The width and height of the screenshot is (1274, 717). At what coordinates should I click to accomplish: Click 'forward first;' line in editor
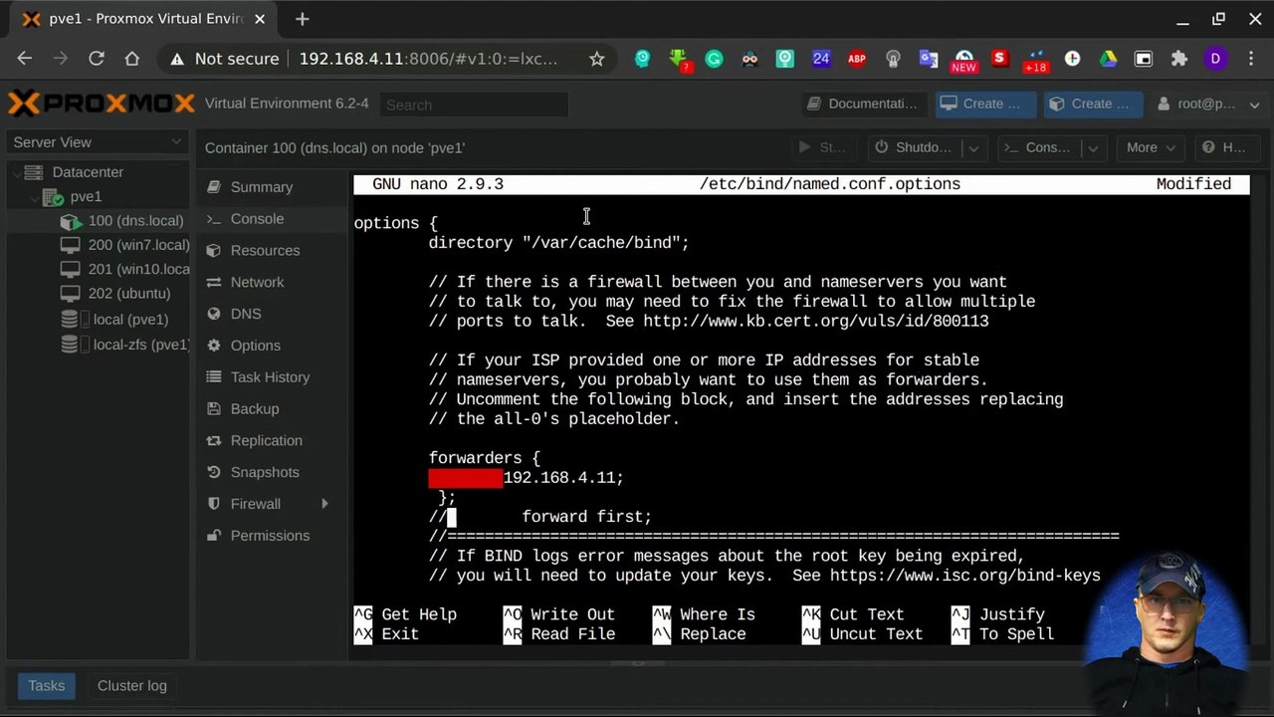pyautogui.click(x=587, y=517)
